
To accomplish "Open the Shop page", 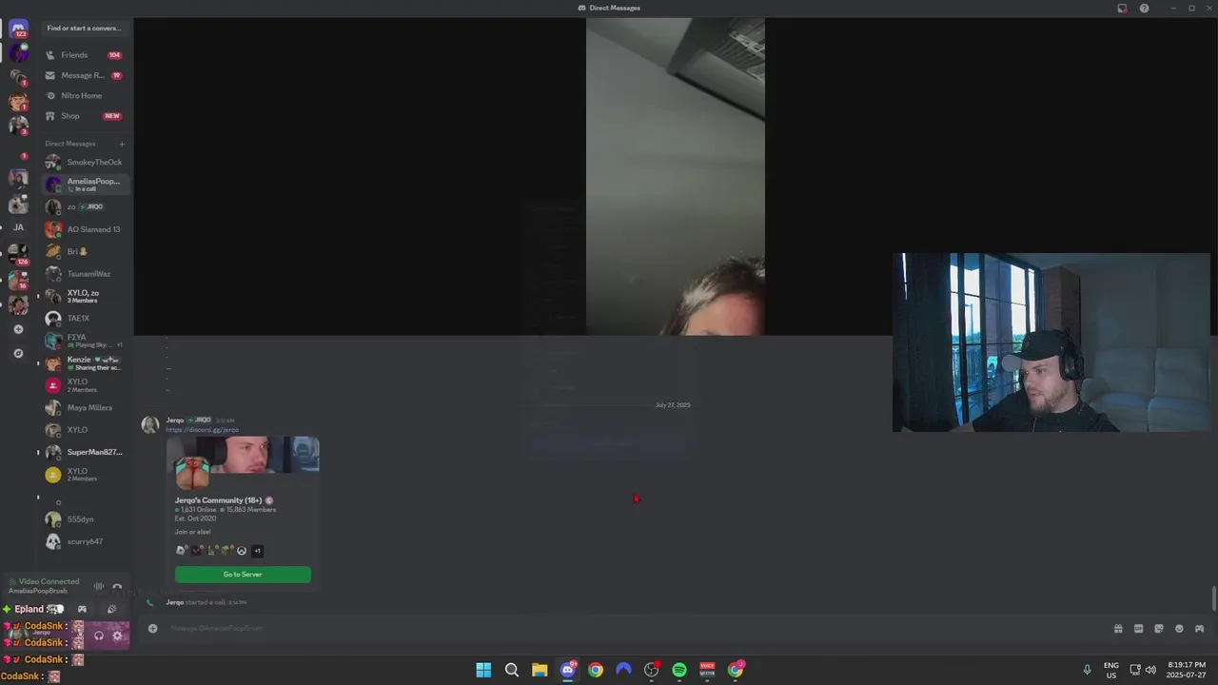I will pos(85,116).
